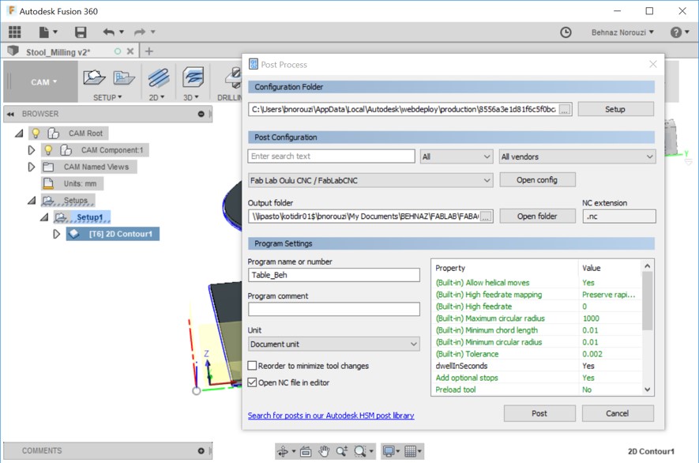
Task: Close the Post Process dialog
Action: (653, 64)
